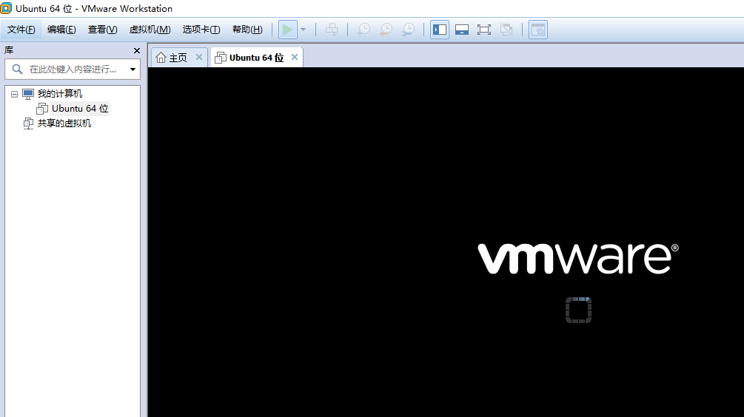744x417 pixels.
Task: Switch to the Ubuntu 64 位 tab
Action: 257,58
